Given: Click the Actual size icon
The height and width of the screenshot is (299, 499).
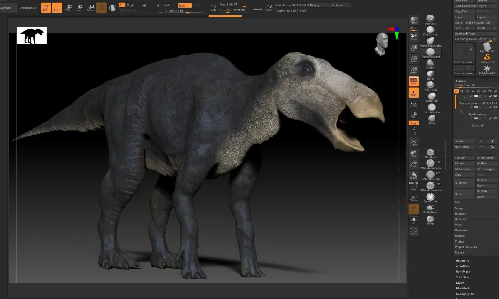Looking at the screenshot, I should 414,59.
